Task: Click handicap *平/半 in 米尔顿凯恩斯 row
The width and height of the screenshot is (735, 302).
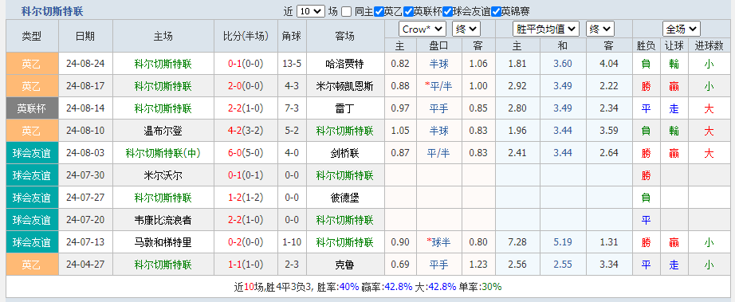Action: coord(438,86)
